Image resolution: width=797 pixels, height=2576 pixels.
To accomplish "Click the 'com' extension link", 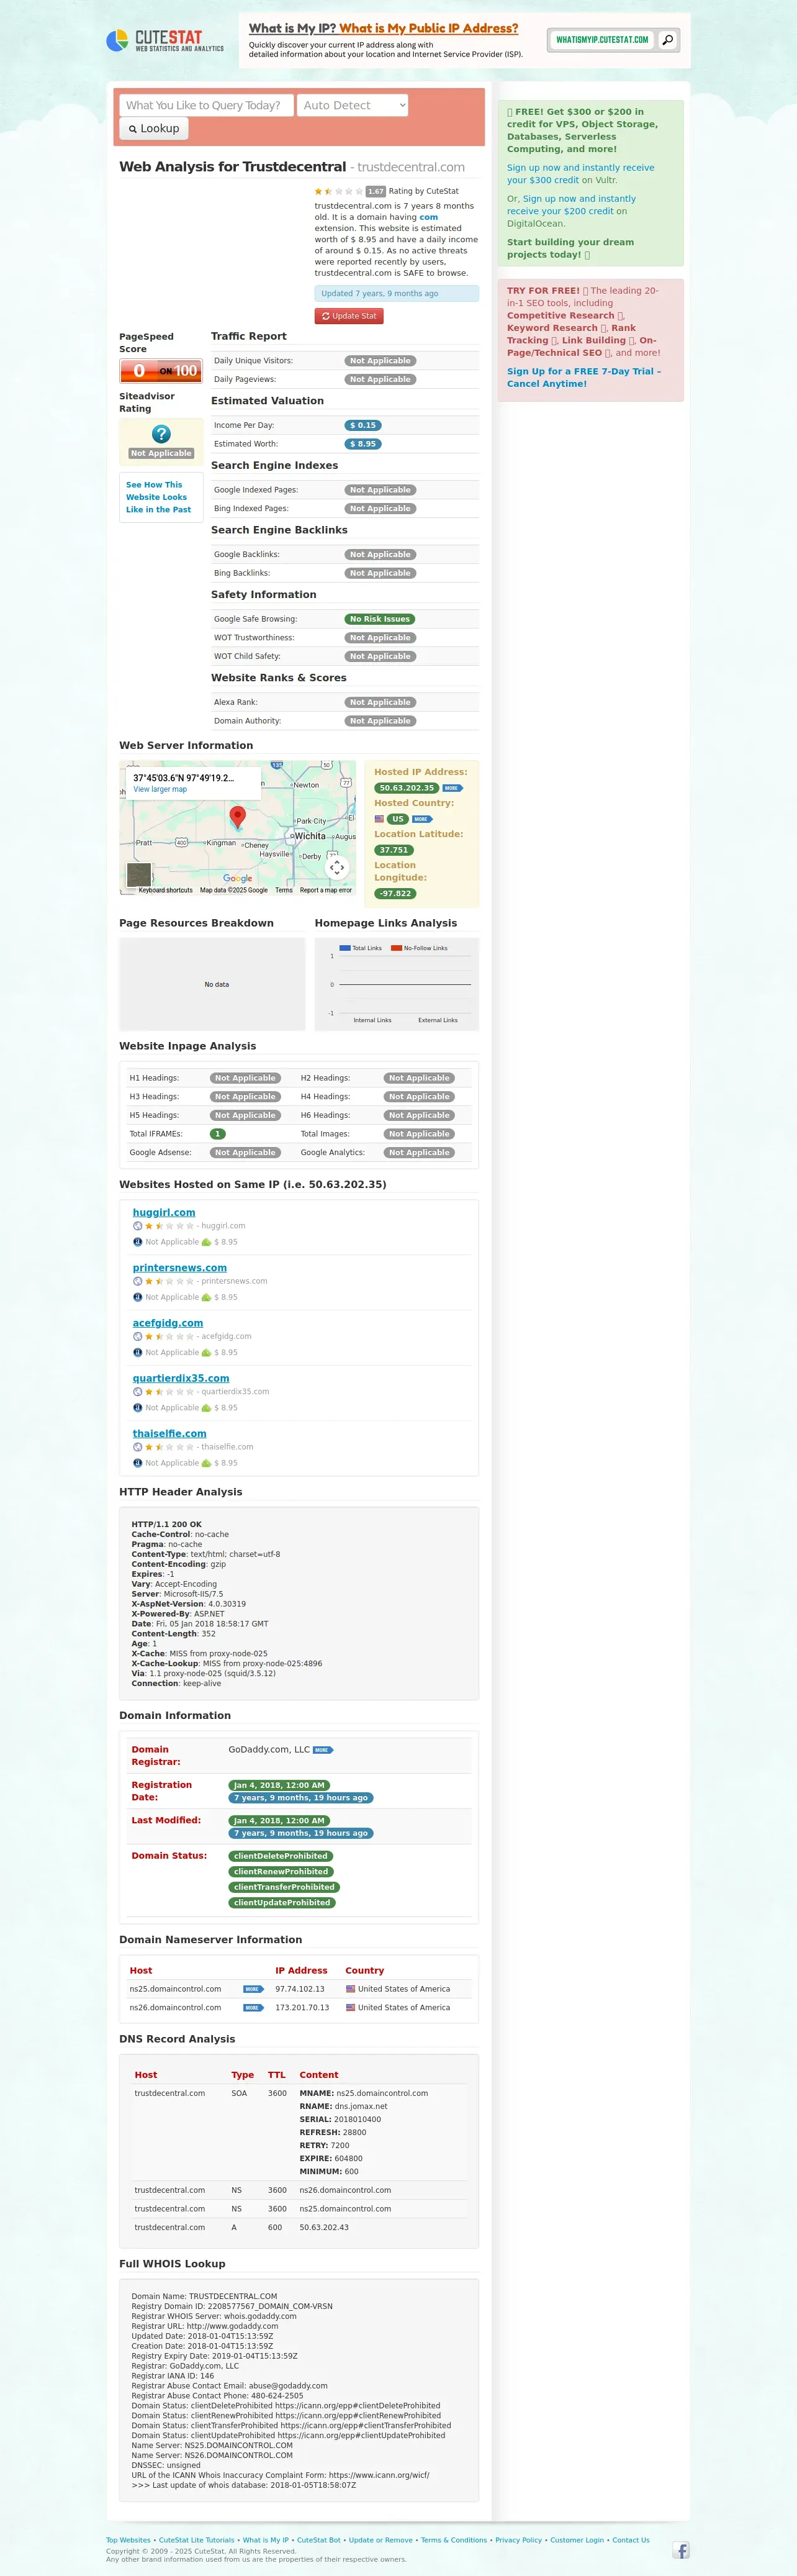I will coord(428,217).
